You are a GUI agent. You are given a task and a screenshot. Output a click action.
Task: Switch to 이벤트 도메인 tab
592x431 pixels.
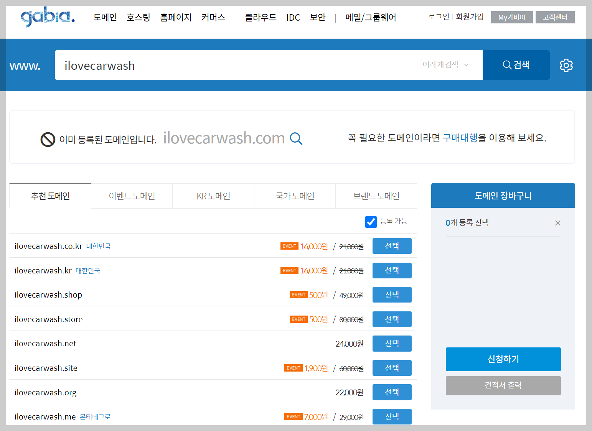pyautogui.click(x=132, y=196)
